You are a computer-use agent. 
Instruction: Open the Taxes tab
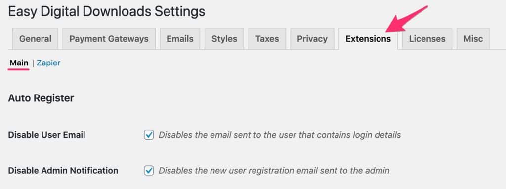click(x=267, y=39)
